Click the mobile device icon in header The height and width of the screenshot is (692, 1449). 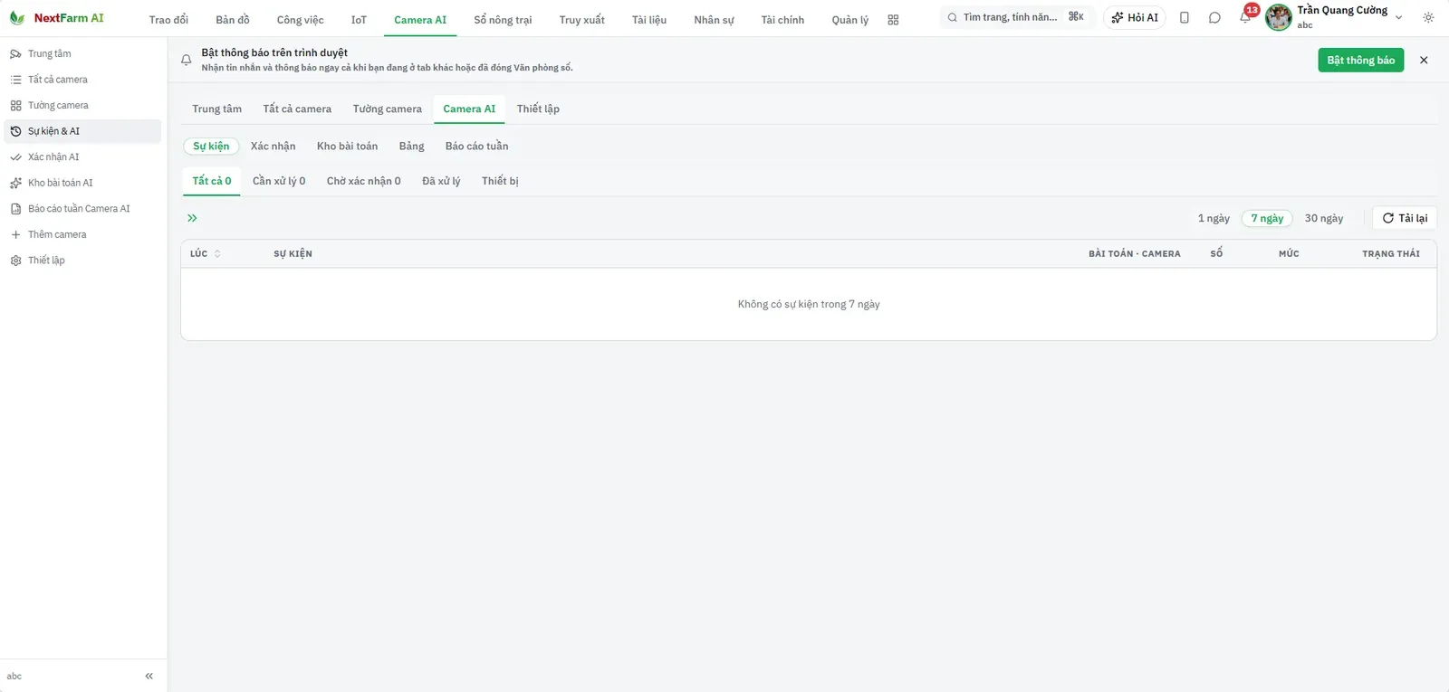[x=1185, y=17]
